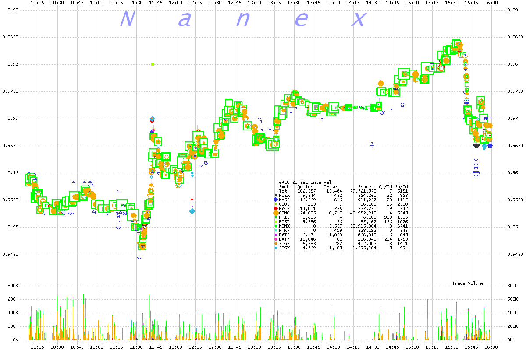Click the 'CINC' exchange label
526x350 pixels.
(284, 213)
